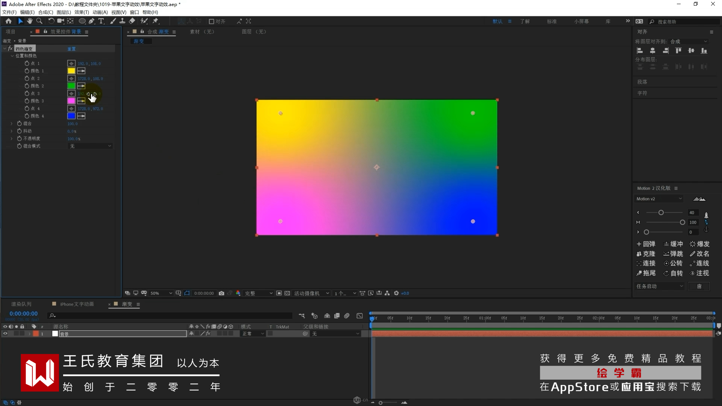Toggle the fx switch of 四色渐变 effect
The height and width of the screenshot is (406, 722).
(x=10, y=48)
